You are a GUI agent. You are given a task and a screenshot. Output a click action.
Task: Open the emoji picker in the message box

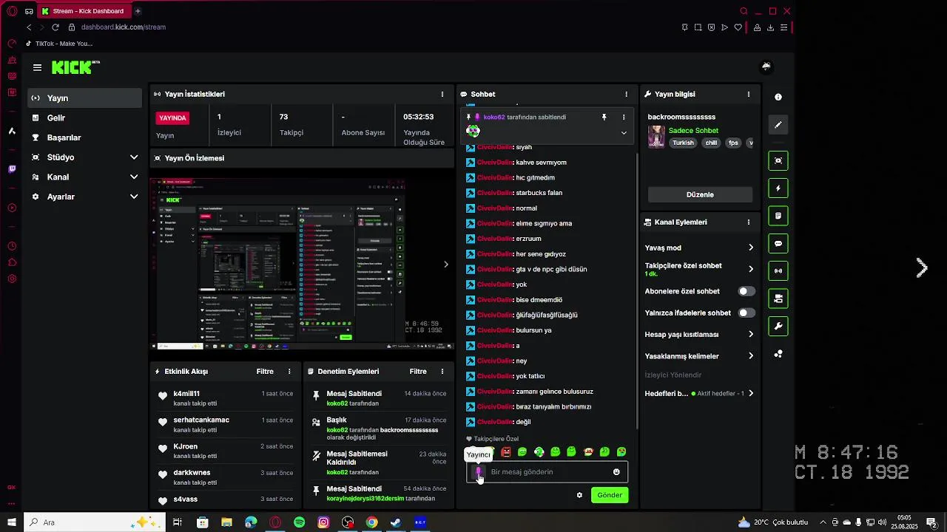(x=616, y=472)
